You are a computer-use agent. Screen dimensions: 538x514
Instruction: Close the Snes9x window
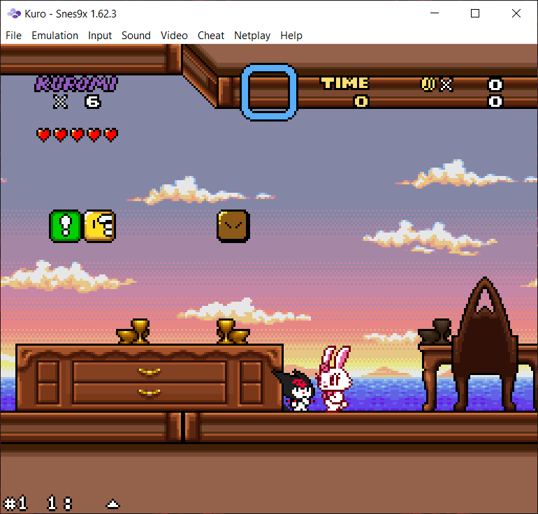(x=516, y=13)
